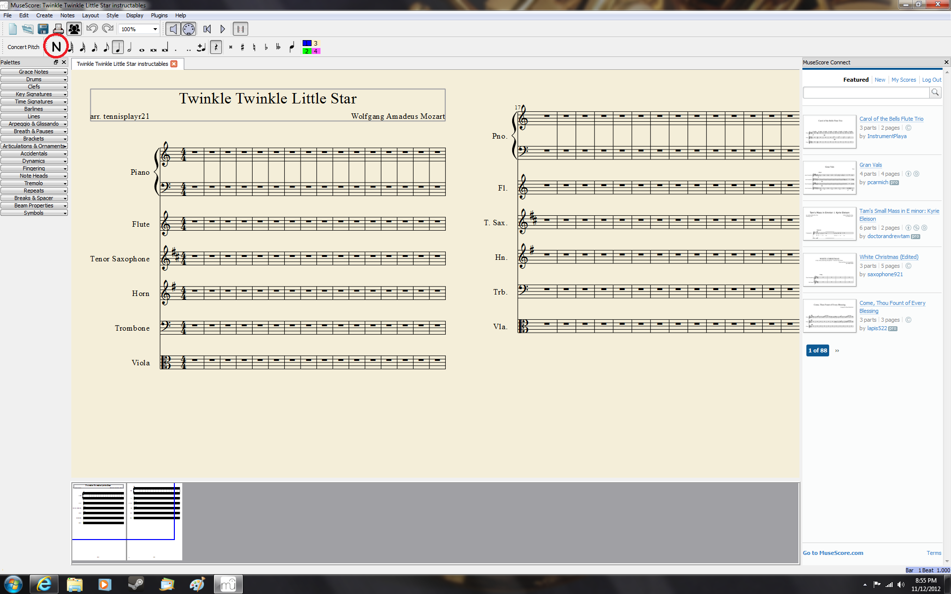951x594 pixels.
Task: Click Go to MuseScore.com link
Action: (x=832, y=552)
